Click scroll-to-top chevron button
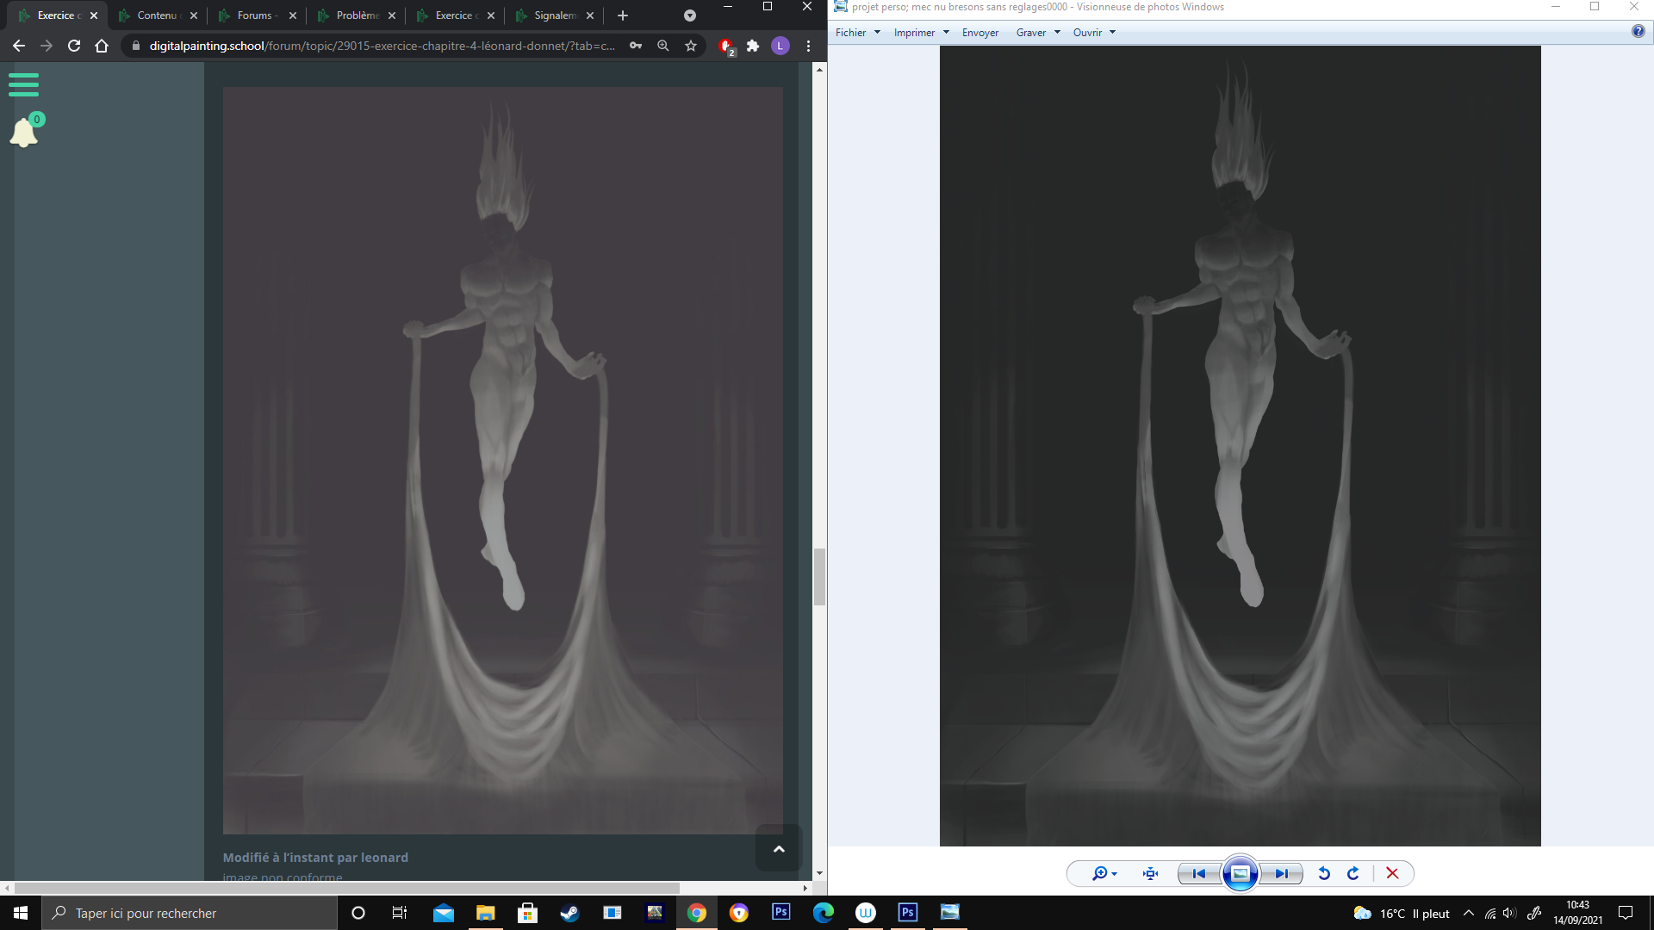 pos(779,849)
